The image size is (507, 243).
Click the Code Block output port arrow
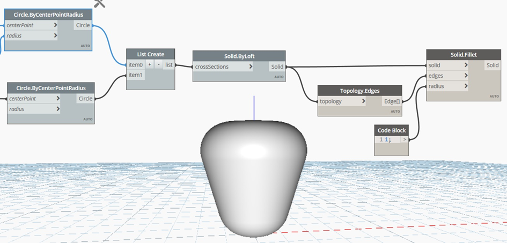[x=404, y=139]
